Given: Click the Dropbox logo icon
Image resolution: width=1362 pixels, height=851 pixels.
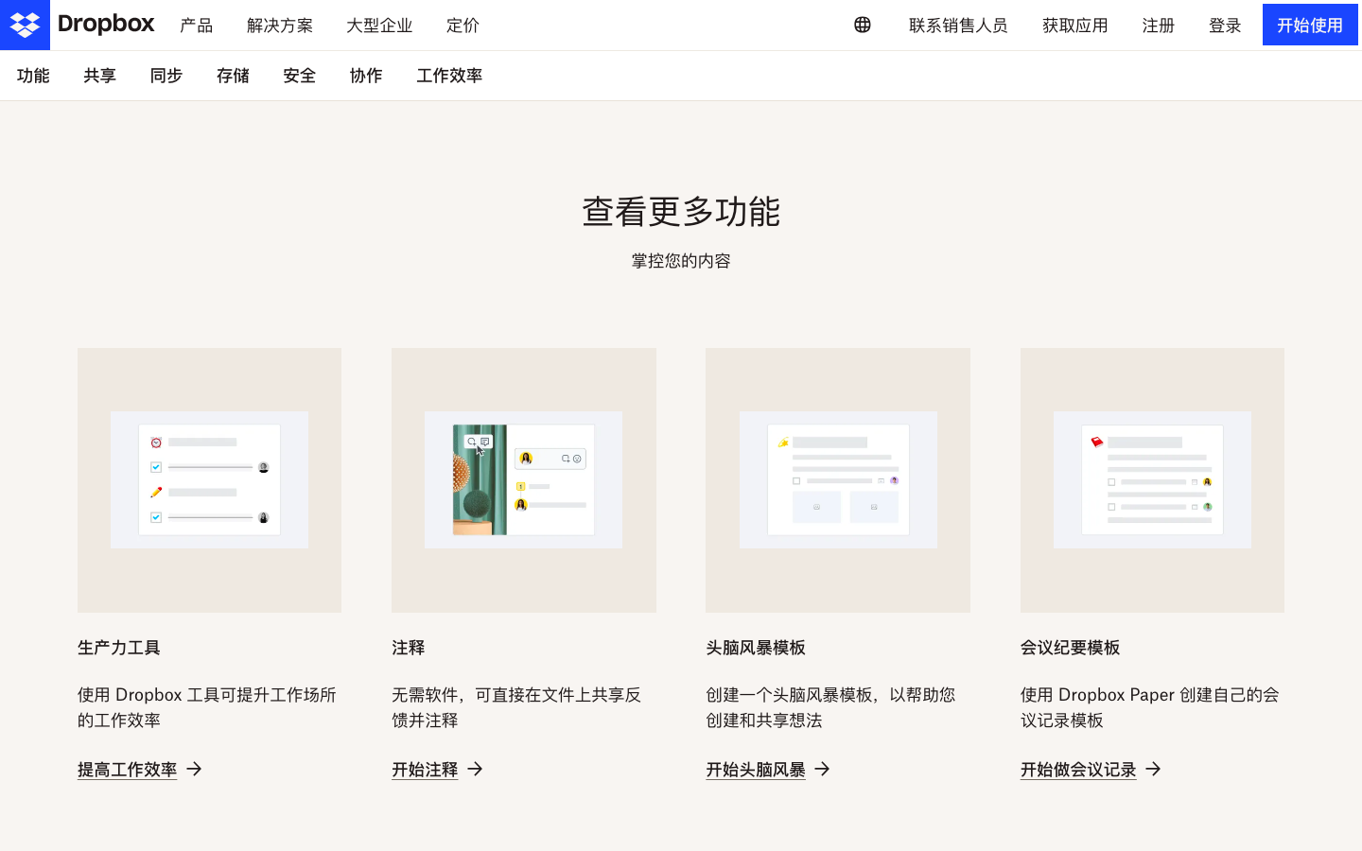Looking at the screenshot, I should tap(25, 25).
